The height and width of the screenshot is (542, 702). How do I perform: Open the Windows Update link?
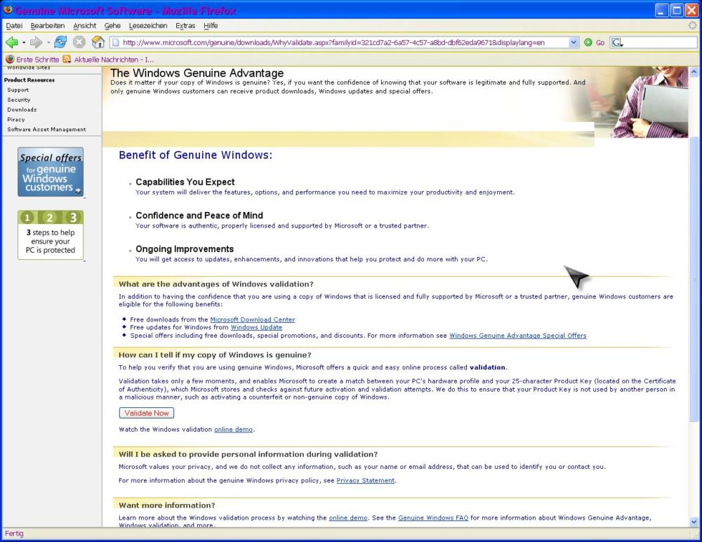tap(256, 327)
